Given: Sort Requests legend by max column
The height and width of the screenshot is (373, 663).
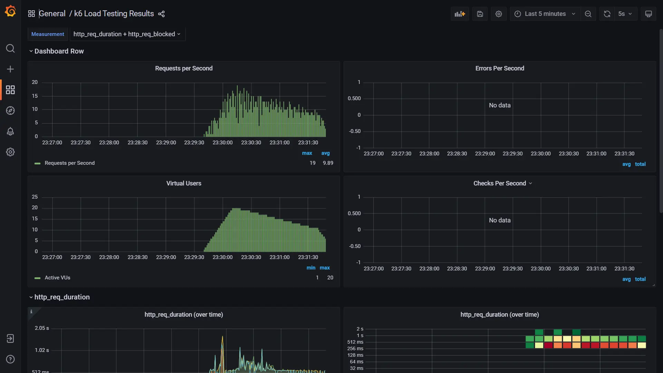Looking at the screenshot, I should coord(307,153).
